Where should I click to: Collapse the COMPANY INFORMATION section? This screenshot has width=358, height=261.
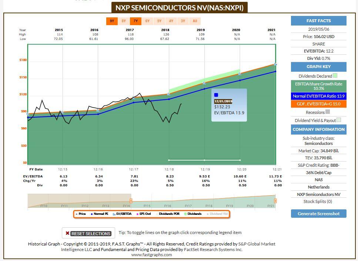(x=319, y=129)
